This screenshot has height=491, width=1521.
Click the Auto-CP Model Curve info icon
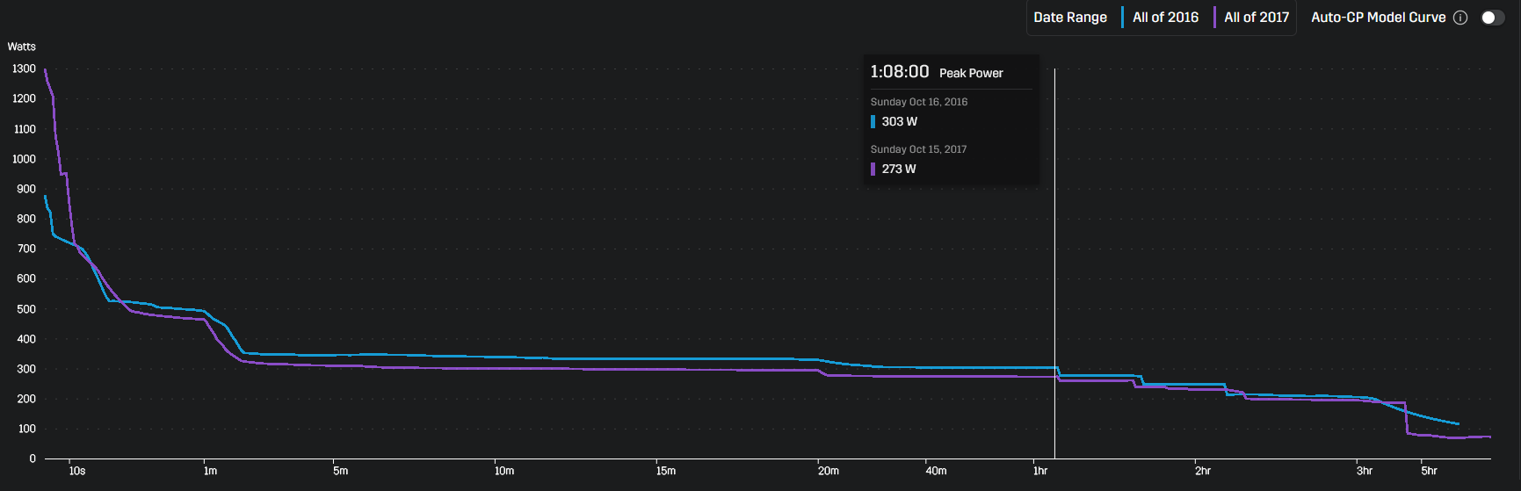(1460, 18)
